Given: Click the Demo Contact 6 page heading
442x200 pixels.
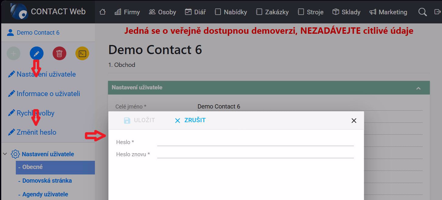Looking at the screenshot, I should (155, 50).
